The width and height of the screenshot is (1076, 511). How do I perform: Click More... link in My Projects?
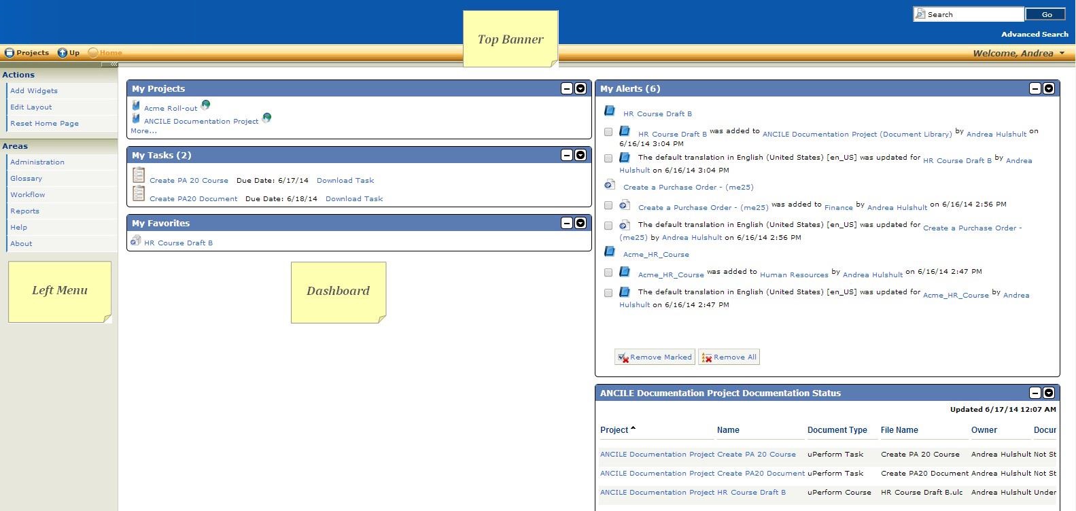(143, 130)
